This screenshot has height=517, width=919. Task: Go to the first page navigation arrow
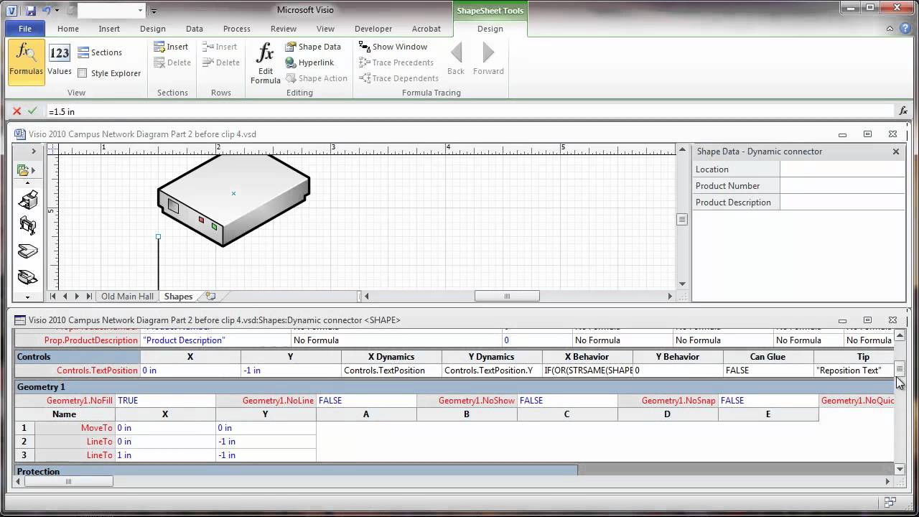(x=53, y=296)
